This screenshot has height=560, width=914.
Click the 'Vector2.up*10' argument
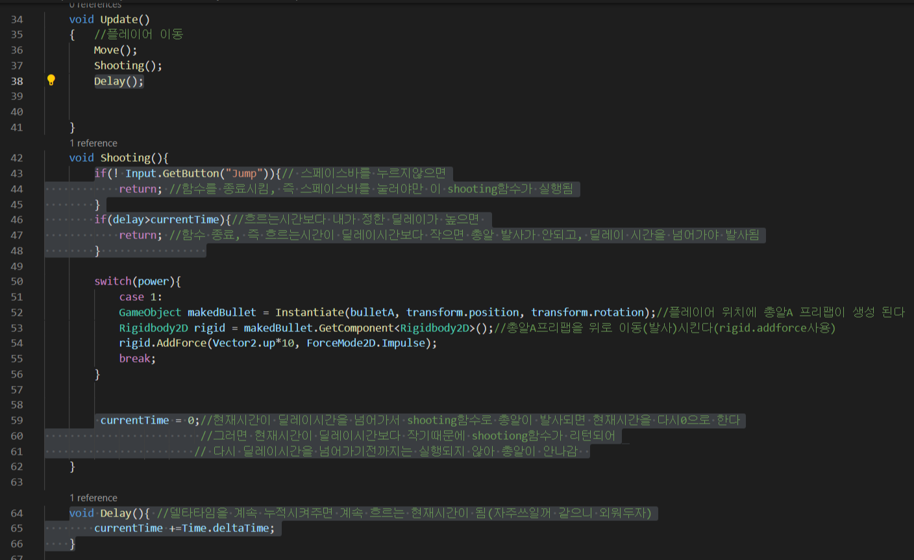[253, 343]
